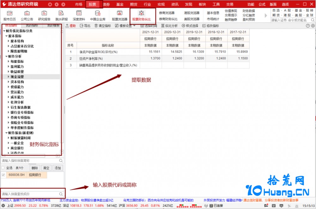The height and width of the screenshot is (209, 316).
Task: Click the 添加 button
Action: click(x=58, y=168)
